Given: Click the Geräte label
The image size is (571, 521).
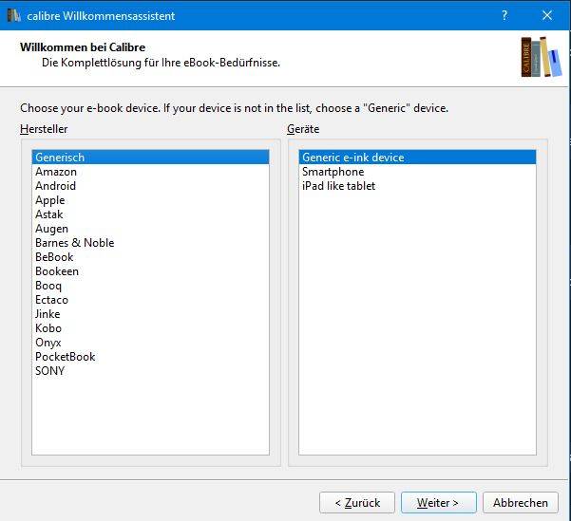Looking at the screenshot, I should point(303,129).
